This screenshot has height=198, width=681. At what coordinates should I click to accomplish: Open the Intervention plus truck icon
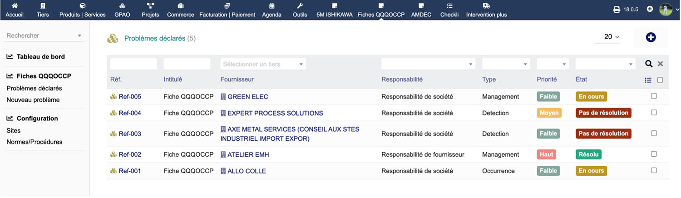[486, 6]
